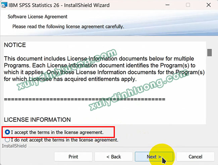Select 'I do not accept the terms' option
Image resolution: width=218 pixels, height=165 pixels.
point(7,140)
